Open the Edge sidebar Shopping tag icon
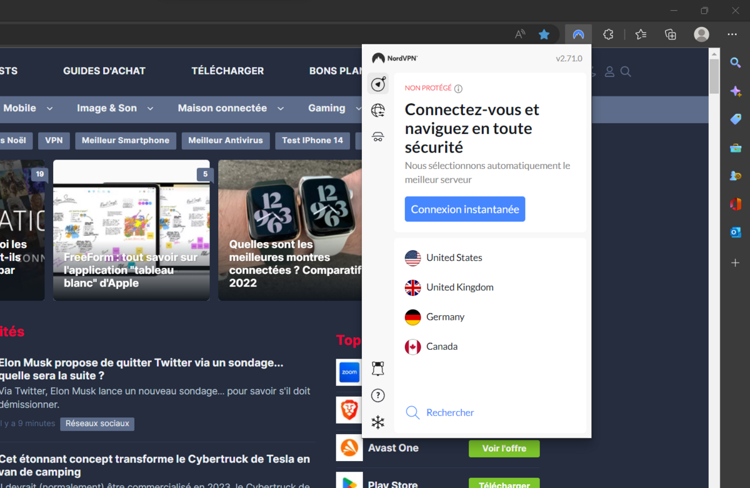The image size is (750, 488). (736, 119)
